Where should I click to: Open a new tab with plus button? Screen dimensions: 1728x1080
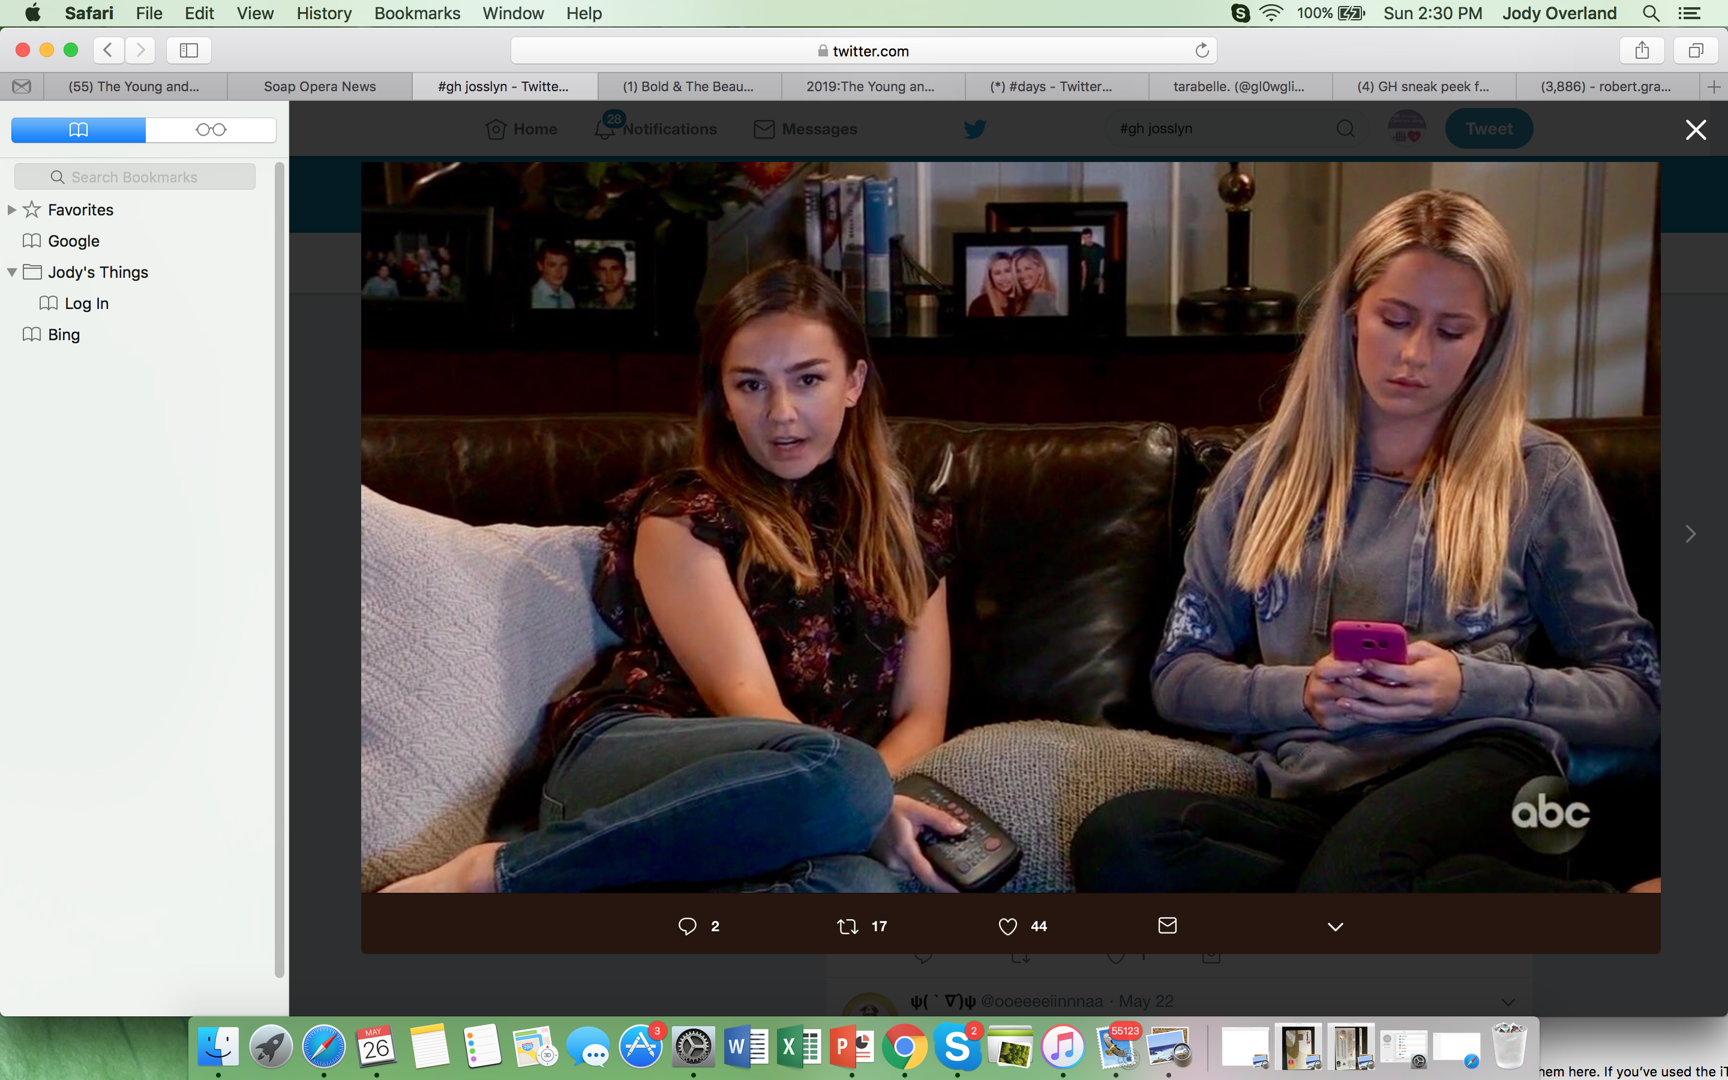(1714, 86)
